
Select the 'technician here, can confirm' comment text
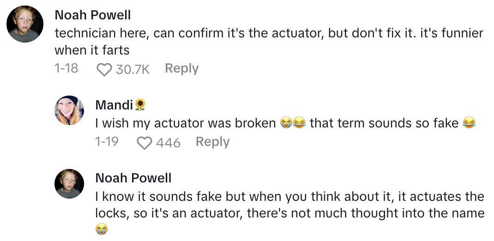(x=269, y=41)
